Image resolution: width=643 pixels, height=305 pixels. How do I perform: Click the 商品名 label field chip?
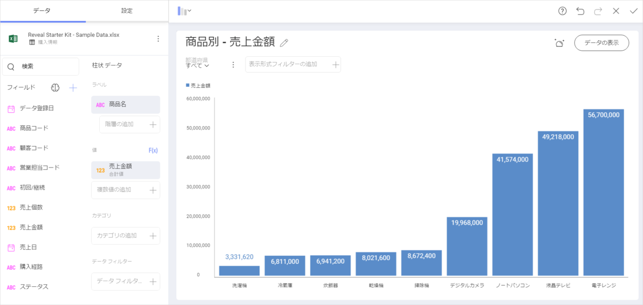point(126,105)
